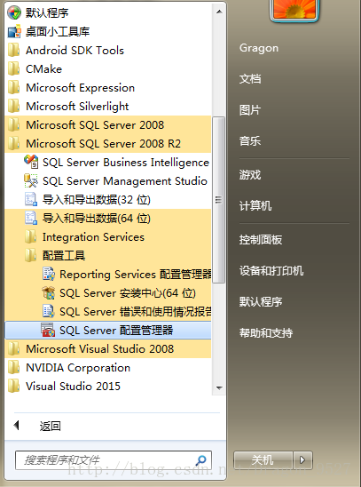The width and height of the screenshot is (361, 487).
Task: Open 游戏 in the right pane
Action: point(250,174)
